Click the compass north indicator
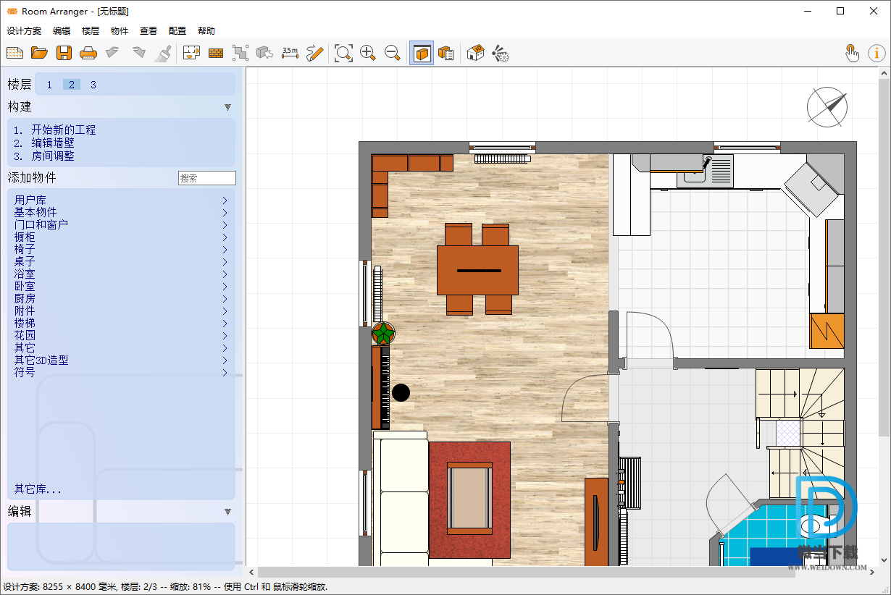The width and height of the screenshot is (891, 595). (x=827, y=107)
